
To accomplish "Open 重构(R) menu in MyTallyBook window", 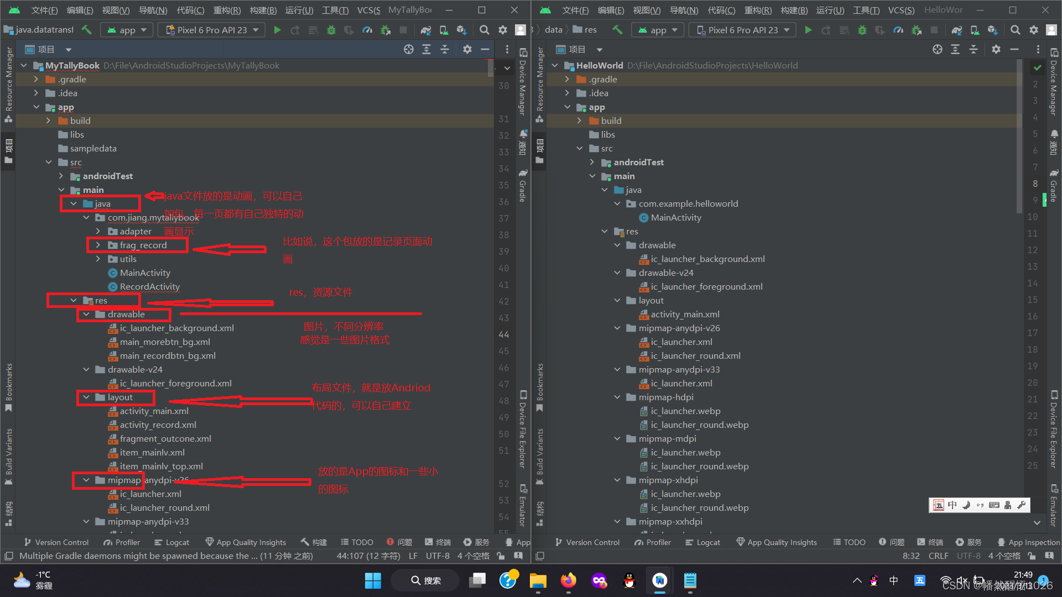I will point(227,10).
